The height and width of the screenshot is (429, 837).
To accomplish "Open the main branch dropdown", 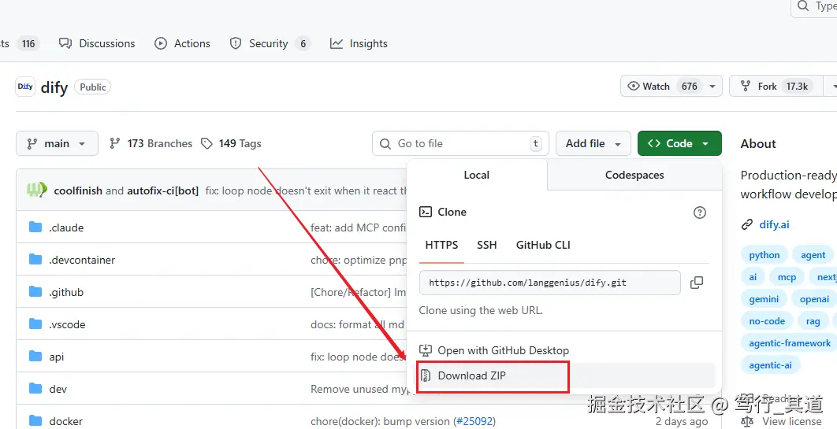I will 57,143.
